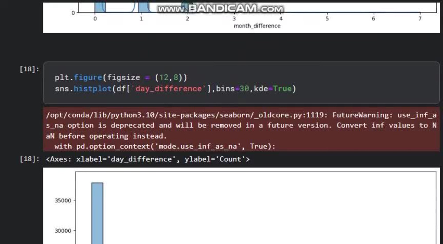Click the 30000 y-axis tick label
Image resolution: width=443 pixels, height=244 pixels.
(63, 231)
